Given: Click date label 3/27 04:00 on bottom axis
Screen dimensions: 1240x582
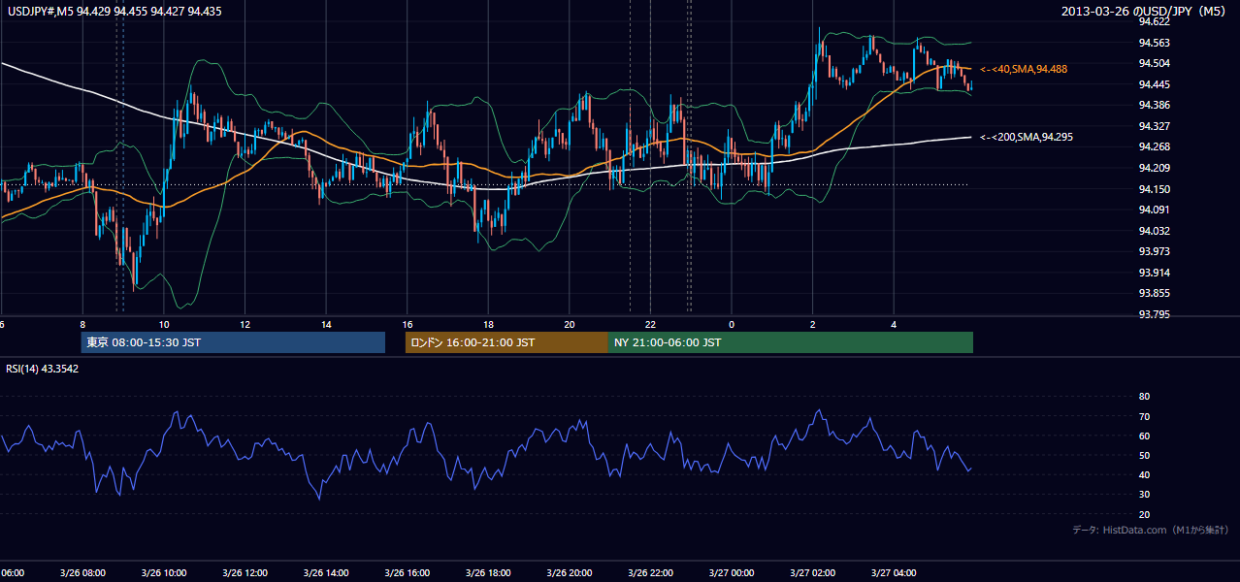Looking at the screenshot, I should (x=894, y=572).
